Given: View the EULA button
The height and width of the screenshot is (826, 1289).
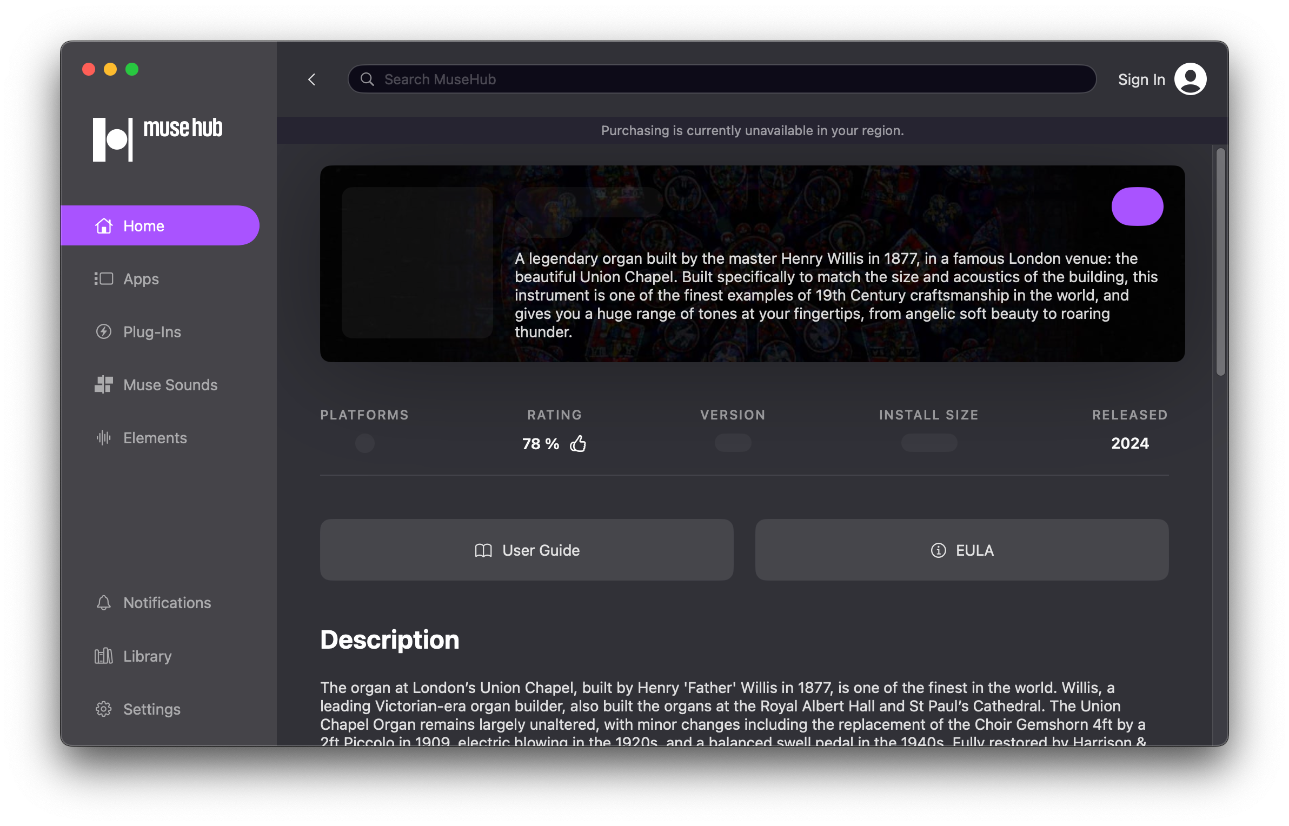Looking at the screenshot, I should 961,550.
